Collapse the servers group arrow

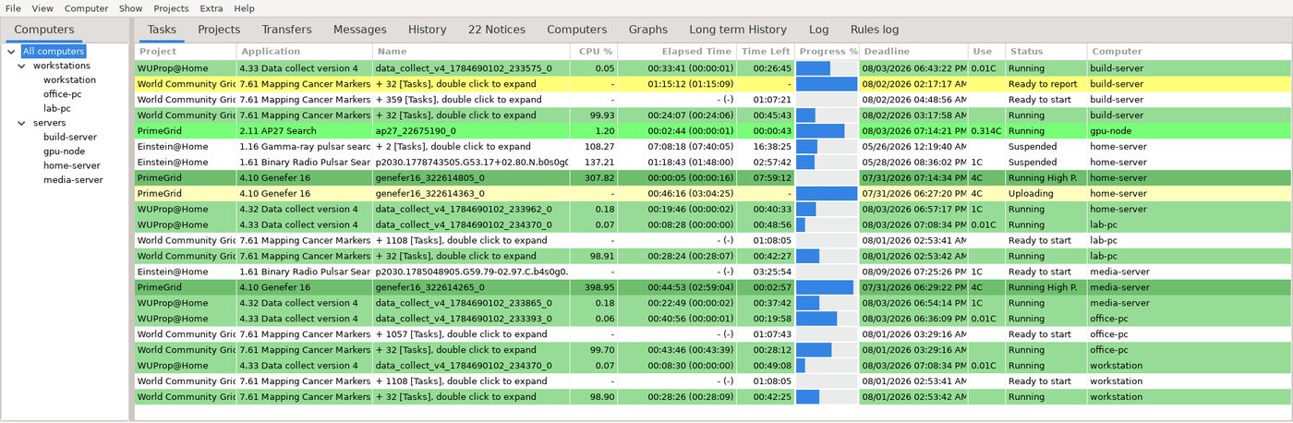click(x=24, y=123)
